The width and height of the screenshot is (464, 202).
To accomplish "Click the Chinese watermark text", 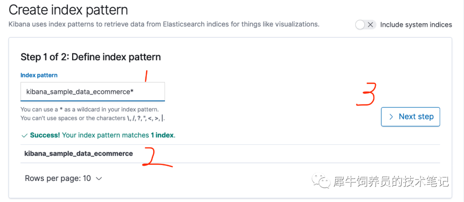I will pos(391,181).
